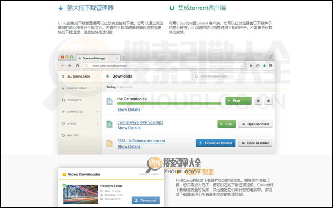Open the home page icon
The width and height of the screenshot is (333, 208).
pos(77,65)
